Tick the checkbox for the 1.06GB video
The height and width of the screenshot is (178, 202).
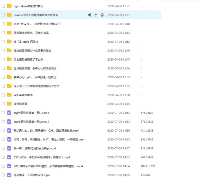(x=3, y=175)
